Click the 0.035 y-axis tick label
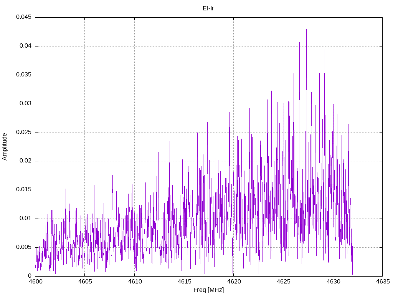Image resolution: width=393 pixels, height=295 pixels. 24,75
